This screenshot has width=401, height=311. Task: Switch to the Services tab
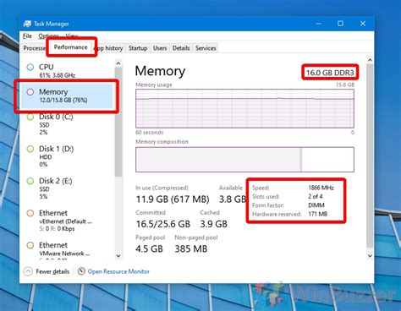point(206,48)
